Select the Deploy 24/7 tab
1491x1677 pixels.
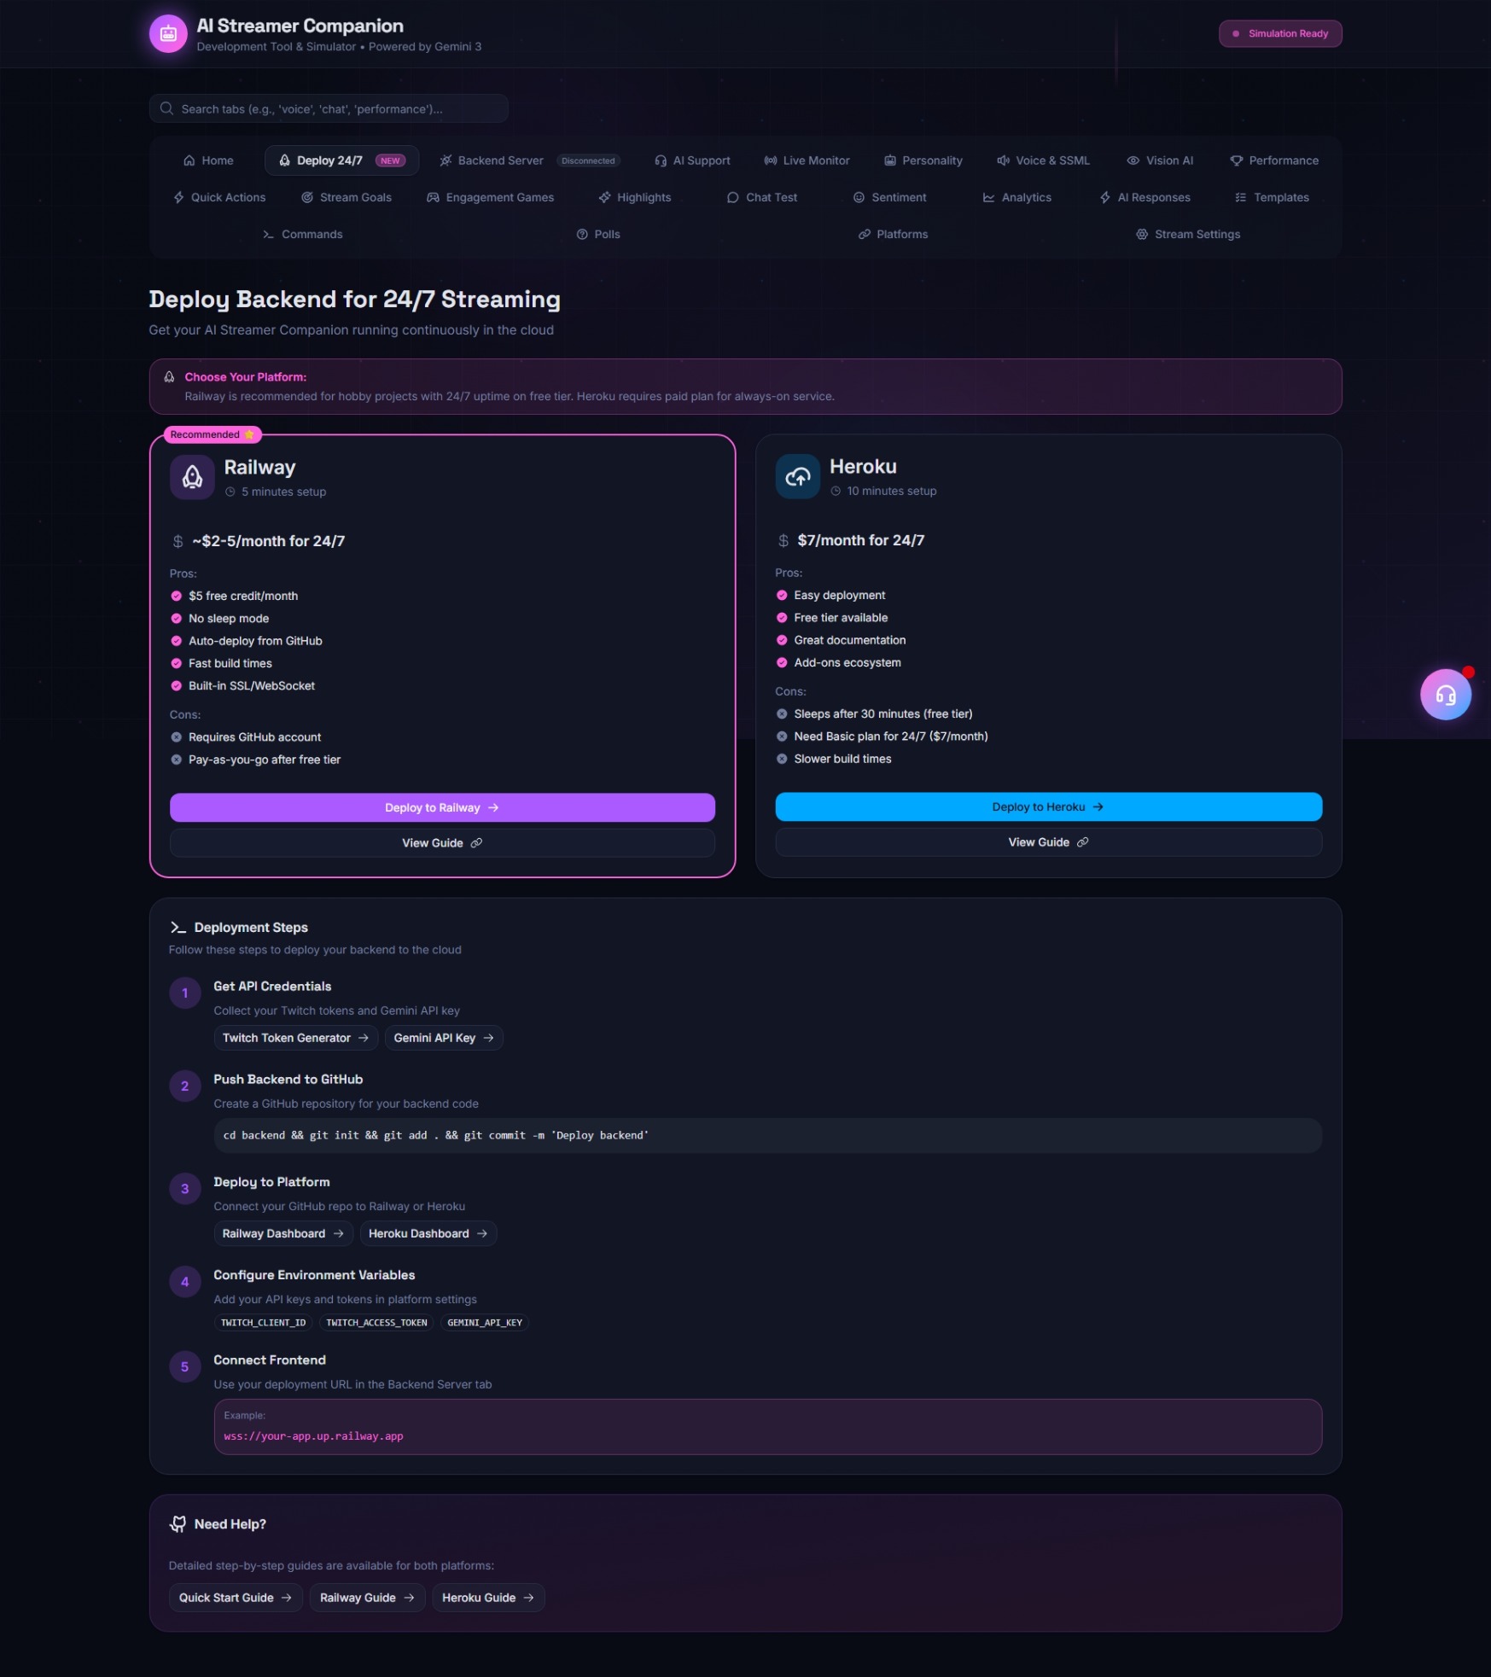coord(341,160)
